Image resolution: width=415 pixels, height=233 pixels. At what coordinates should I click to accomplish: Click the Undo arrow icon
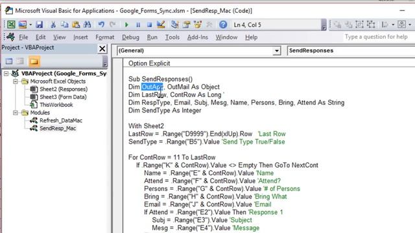click(101, 25)
